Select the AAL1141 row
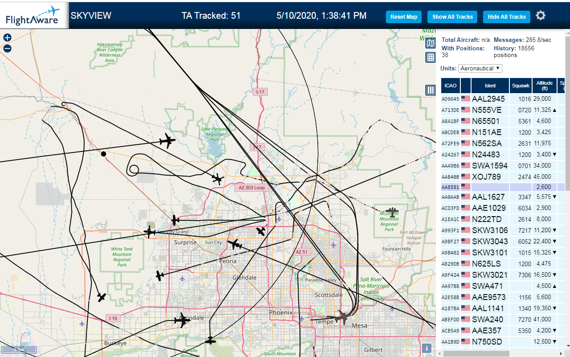 click(503, 308)
